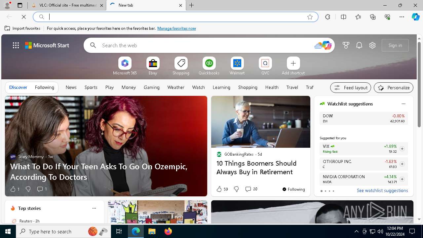The image size is (423, 238).
Task: Open Feed layout options
Action: [351, 88]
